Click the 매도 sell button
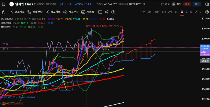Screen dimensions: 210x107 pos(197,4)
